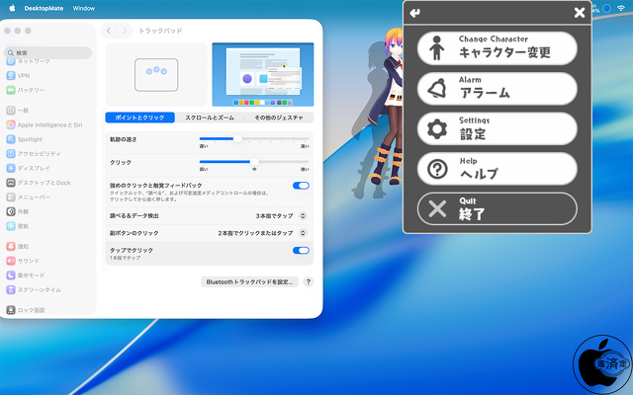Click the desktop gesture demo preview
Screen dimensions: 633x395
[x=263, y=75]
